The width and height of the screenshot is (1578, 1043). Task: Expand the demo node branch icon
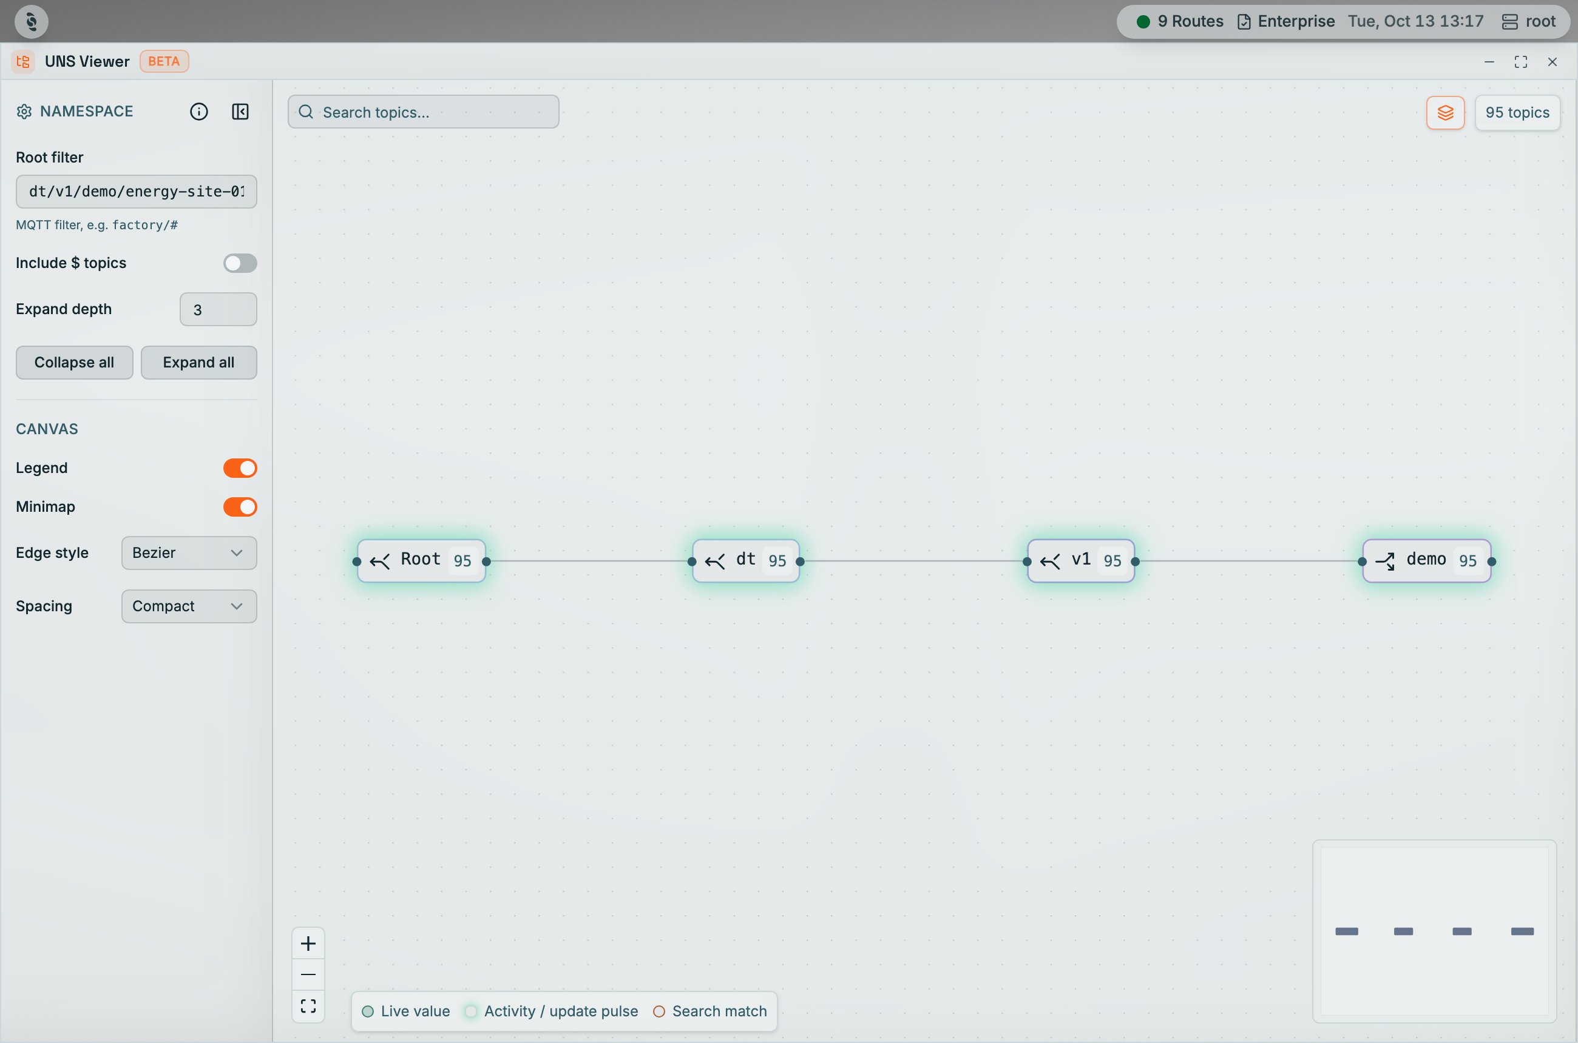pyautogui.click(x=1385, y=562)
